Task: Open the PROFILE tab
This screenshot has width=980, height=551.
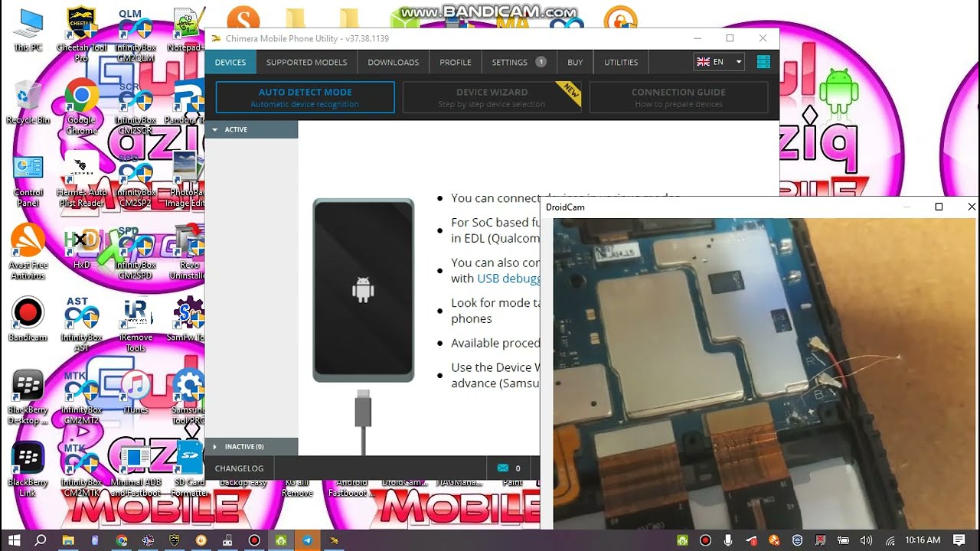Action: click(456, 62)
